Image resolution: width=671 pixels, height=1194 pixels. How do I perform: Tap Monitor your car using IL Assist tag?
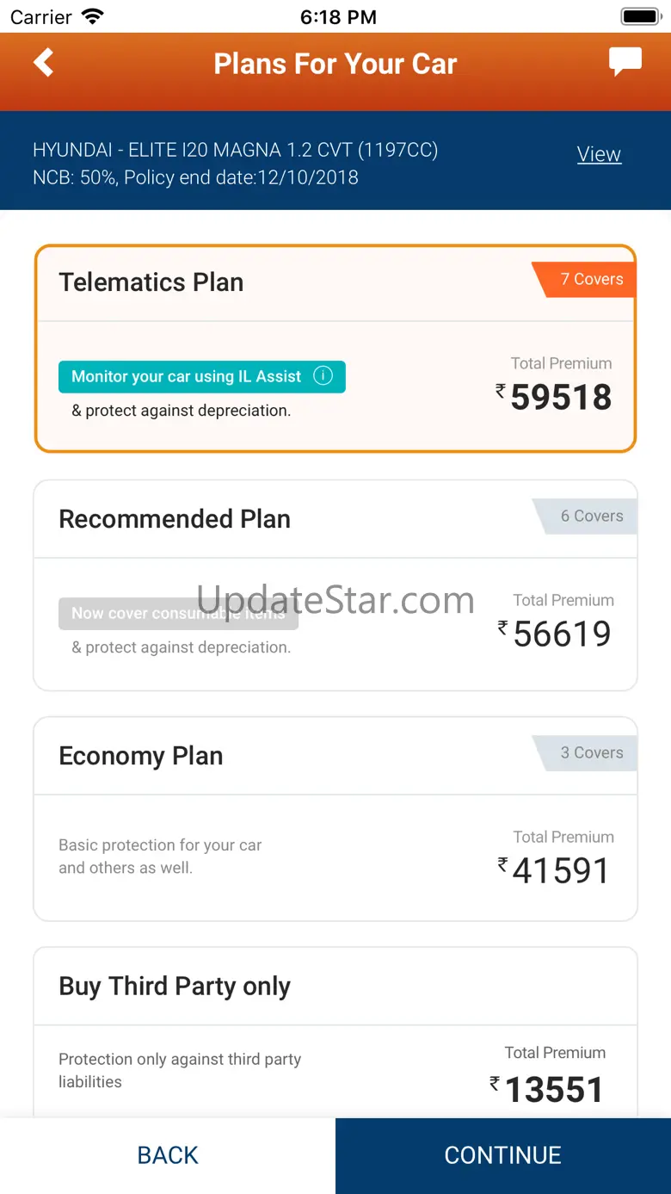coord(187,377)
